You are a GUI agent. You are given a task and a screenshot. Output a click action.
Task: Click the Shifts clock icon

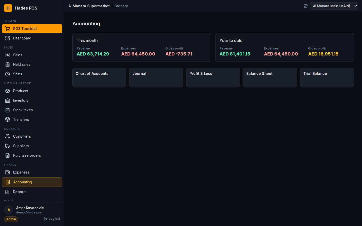(8, 74)
